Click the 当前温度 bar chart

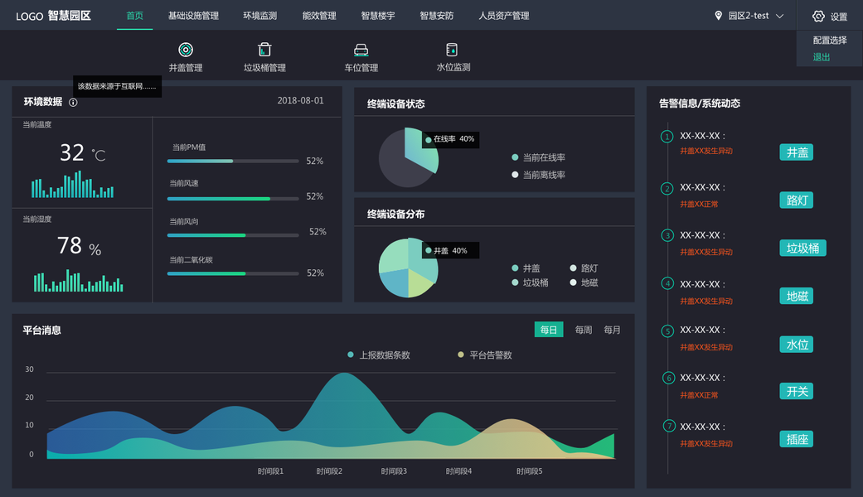72,184
